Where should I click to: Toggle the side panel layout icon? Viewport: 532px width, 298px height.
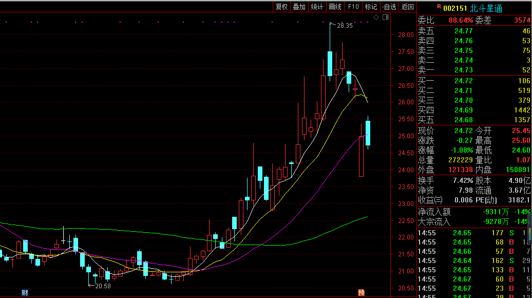click(386, 17)
